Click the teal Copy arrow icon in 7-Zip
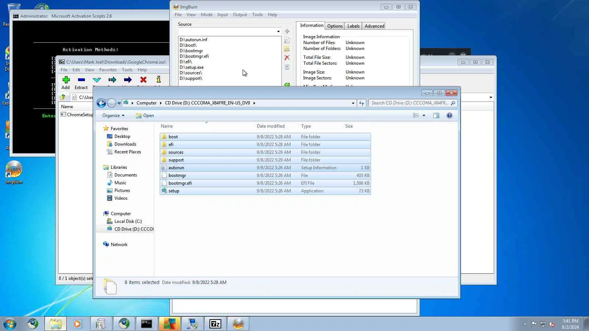 (x=112, y=80)
